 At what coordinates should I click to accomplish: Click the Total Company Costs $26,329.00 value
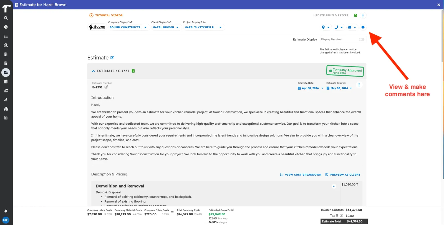(x=185, y=214)
